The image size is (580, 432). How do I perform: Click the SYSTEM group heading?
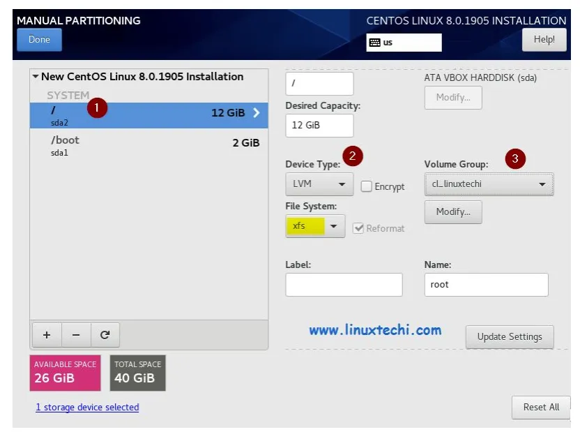pyautogui.click(x=68, y=95)
